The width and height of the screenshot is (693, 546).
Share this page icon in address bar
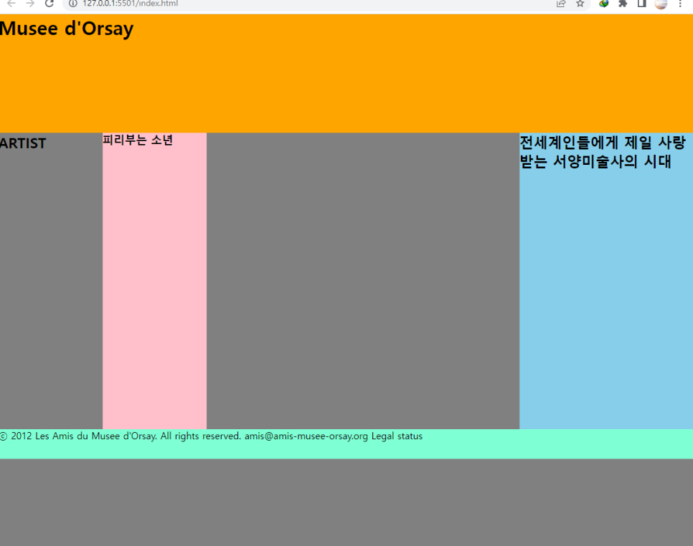coord(561,4)
